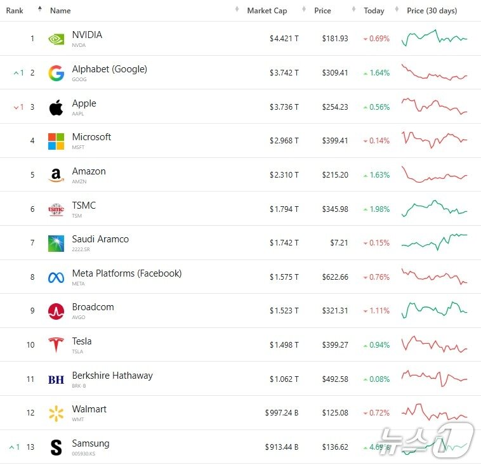Click the Price (30 days) header

[x=432, y=11]
